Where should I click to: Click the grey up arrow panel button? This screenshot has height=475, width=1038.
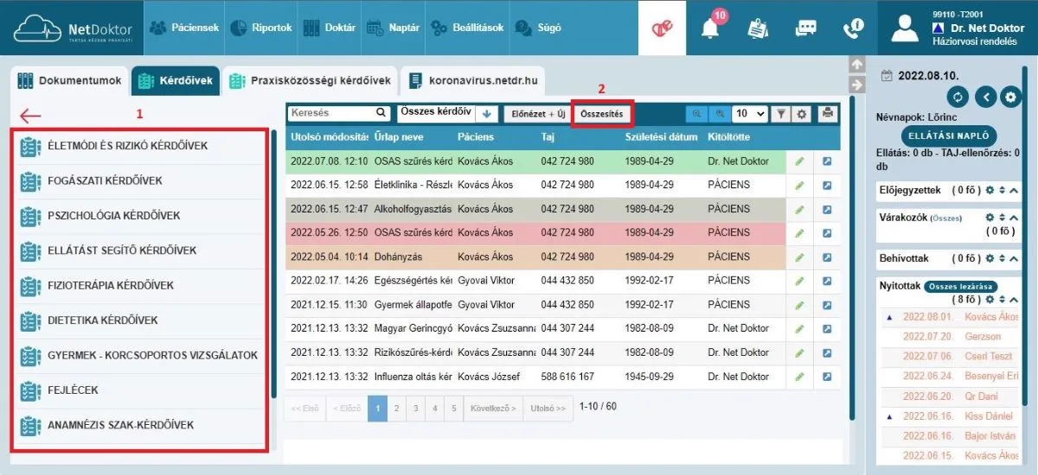857,65
